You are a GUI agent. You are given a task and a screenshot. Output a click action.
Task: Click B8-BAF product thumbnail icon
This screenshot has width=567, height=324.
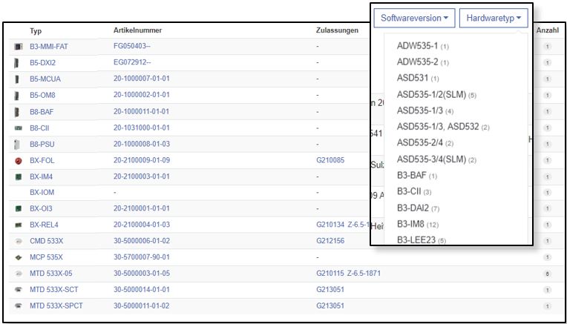(x=16, y=112)
